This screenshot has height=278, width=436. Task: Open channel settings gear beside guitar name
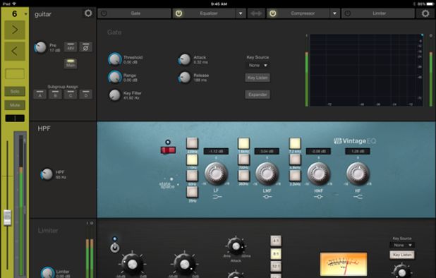(x=88, y=13)
